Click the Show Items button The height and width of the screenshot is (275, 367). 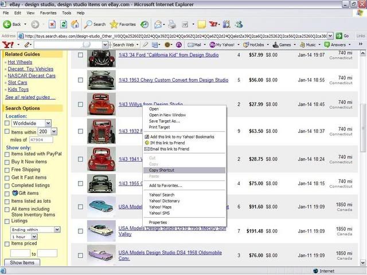click(x=22, y=262)
